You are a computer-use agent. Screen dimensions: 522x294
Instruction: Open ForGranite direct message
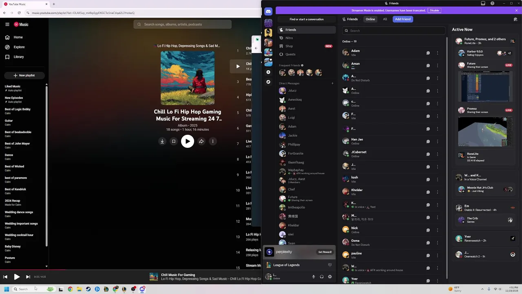coord(307,154)
